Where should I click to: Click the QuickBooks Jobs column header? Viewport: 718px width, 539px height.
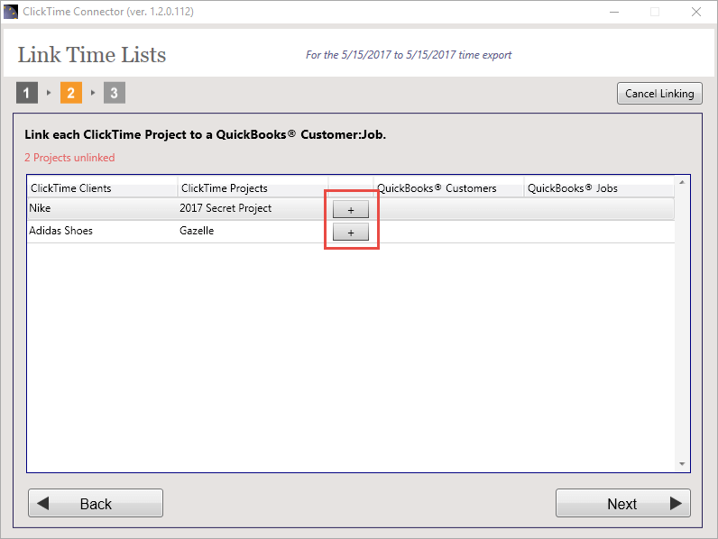click(x=598, y=188)
